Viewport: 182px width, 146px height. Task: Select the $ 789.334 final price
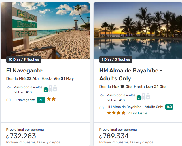(114, 136)
